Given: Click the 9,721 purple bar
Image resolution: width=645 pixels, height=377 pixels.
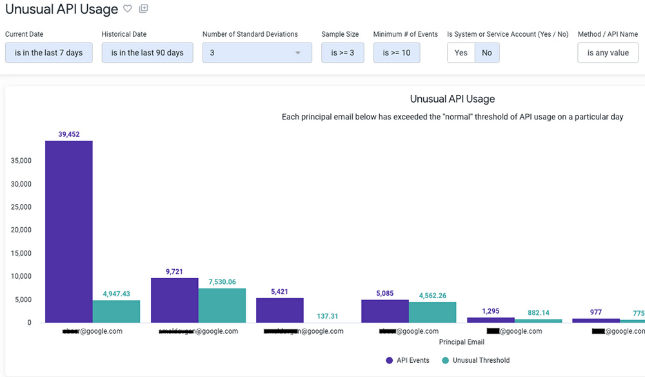Looking at the screenshot, I should click(x=174, y=300).
